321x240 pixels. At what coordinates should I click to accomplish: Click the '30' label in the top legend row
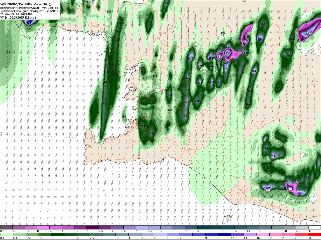[310, 231]
